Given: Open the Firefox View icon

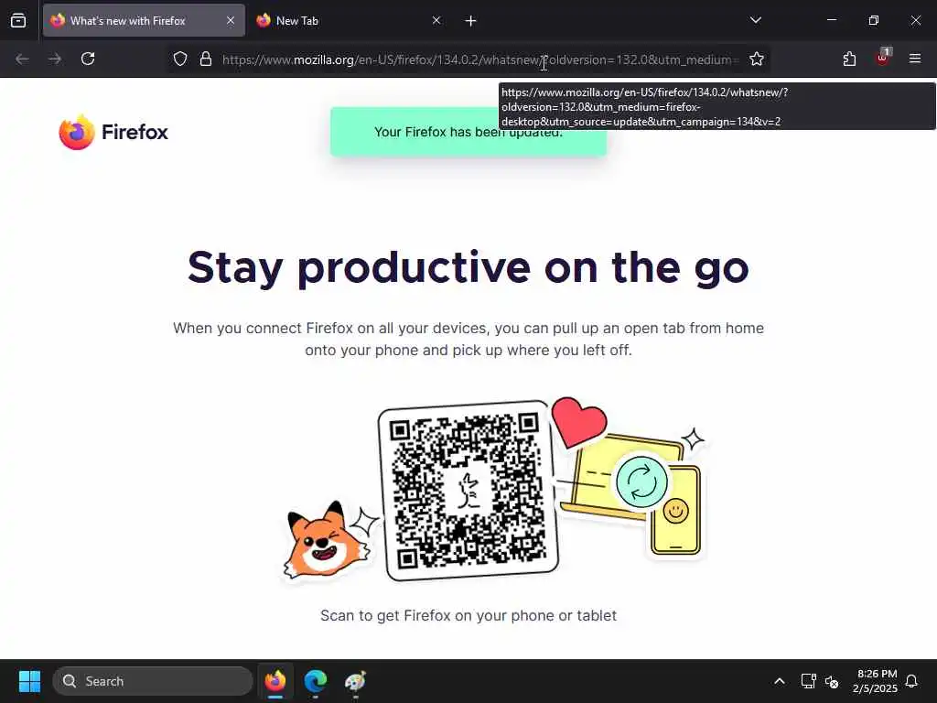Looking at the screenshot, I should click(x=18, y=20).
